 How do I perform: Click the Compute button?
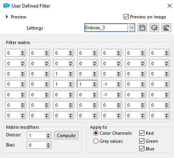66,136
